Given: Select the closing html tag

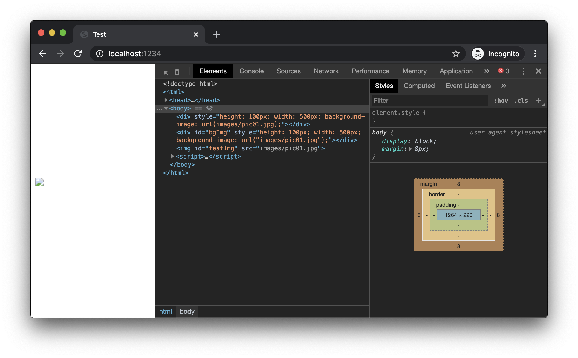Looking at the screenshot, I should (175, 173).
